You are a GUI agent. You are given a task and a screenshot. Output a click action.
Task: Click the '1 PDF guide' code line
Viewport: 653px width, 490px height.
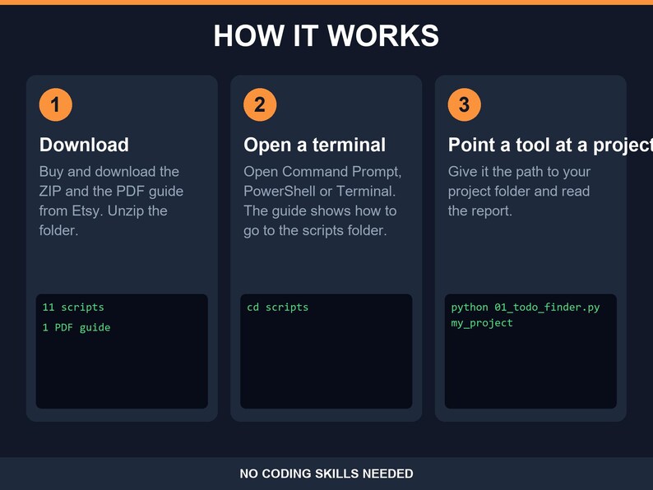76,328
